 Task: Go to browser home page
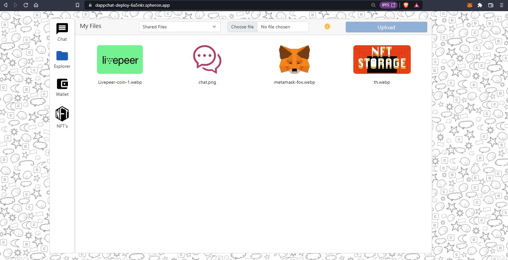click(36, 5)
